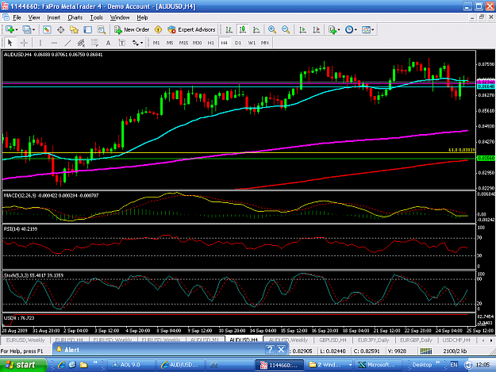
Task: Zoom out of the chart
Action: pos(286,29)
